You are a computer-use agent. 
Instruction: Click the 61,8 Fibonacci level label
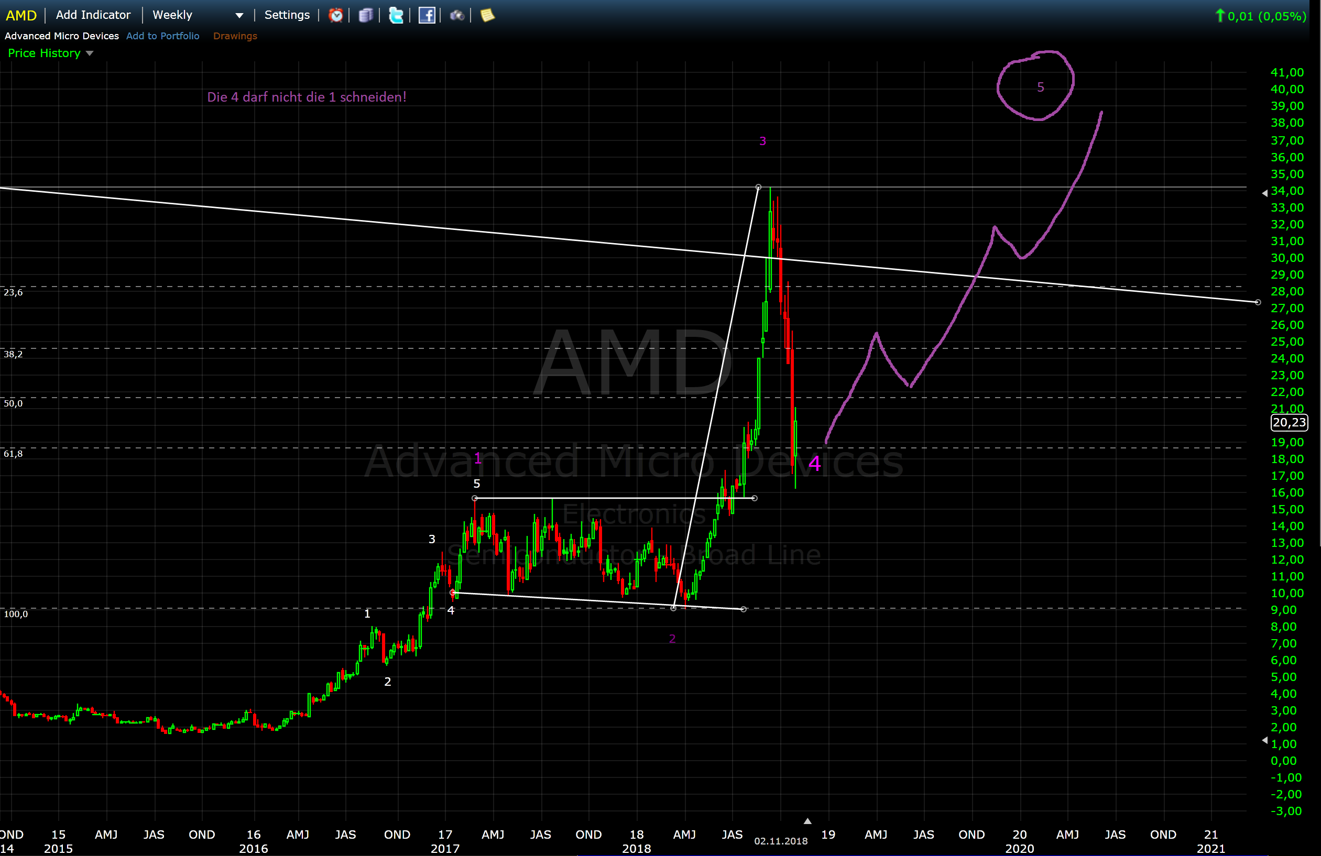[x=13, y=454]
